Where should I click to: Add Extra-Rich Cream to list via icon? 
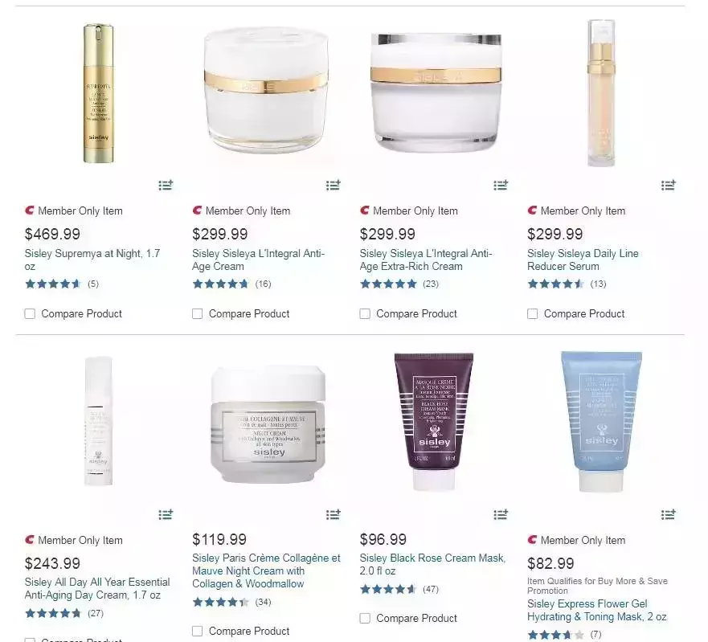(x=501, y=185)
